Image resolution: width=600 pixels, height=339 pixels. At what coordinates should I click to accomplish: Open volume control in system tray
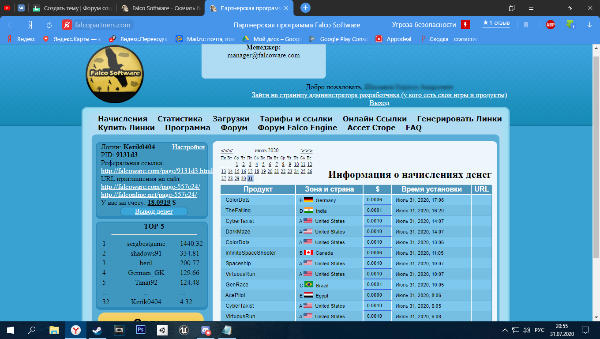(x=525, y=330)
